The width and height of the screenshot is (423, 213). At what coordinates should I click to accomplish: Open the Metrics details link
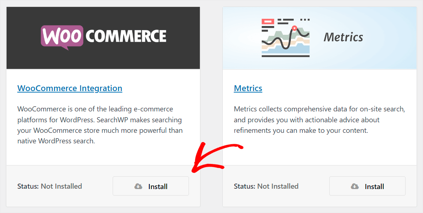click(x=248, y=88)
